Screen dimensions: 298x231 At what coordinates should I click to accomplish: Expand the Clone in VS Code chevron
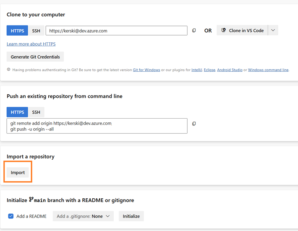[x=273, y=31]
